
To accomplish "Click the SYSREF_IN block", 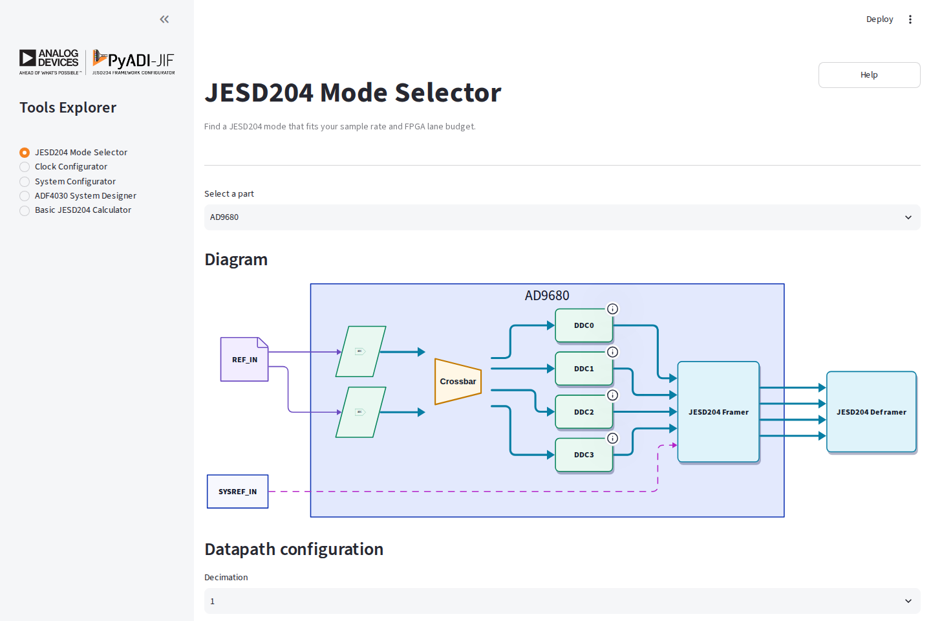I will (x=237, y=492).
